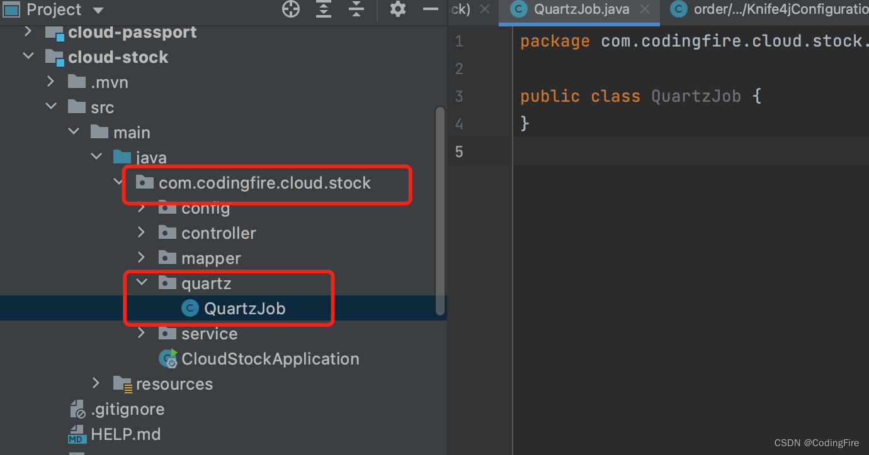Open the Project view mode dropdown
869x455 pixels.
tap(98, 9)
